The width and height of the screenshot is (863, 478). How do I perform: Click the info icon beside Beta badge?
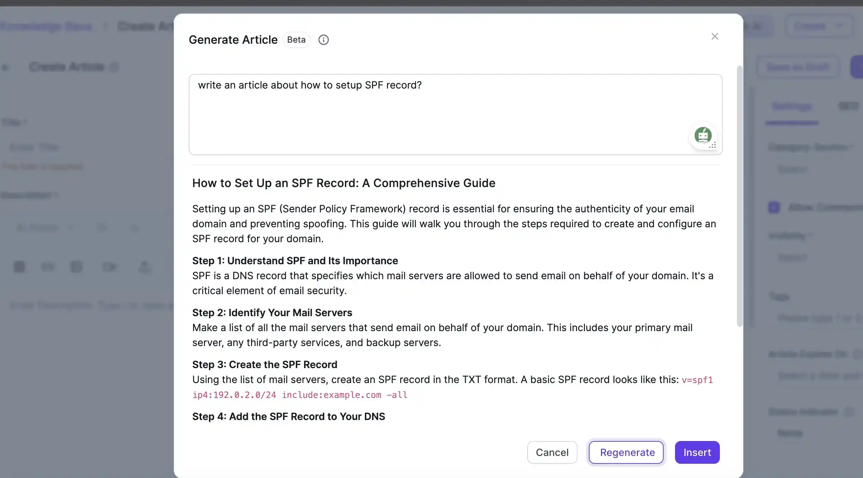click(323, 40)
